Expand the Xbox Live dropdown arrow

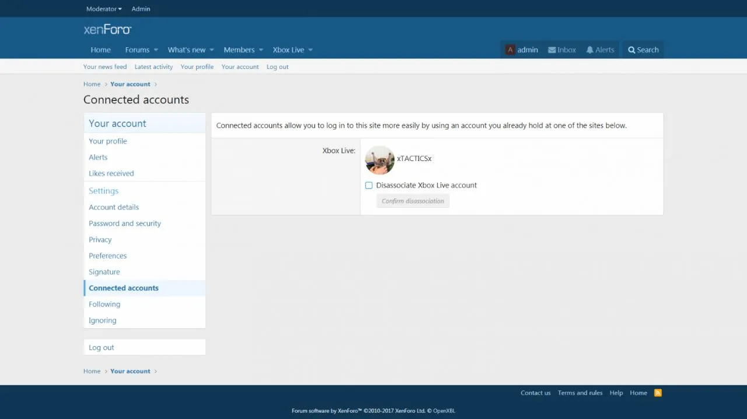[x=310, y=50]
